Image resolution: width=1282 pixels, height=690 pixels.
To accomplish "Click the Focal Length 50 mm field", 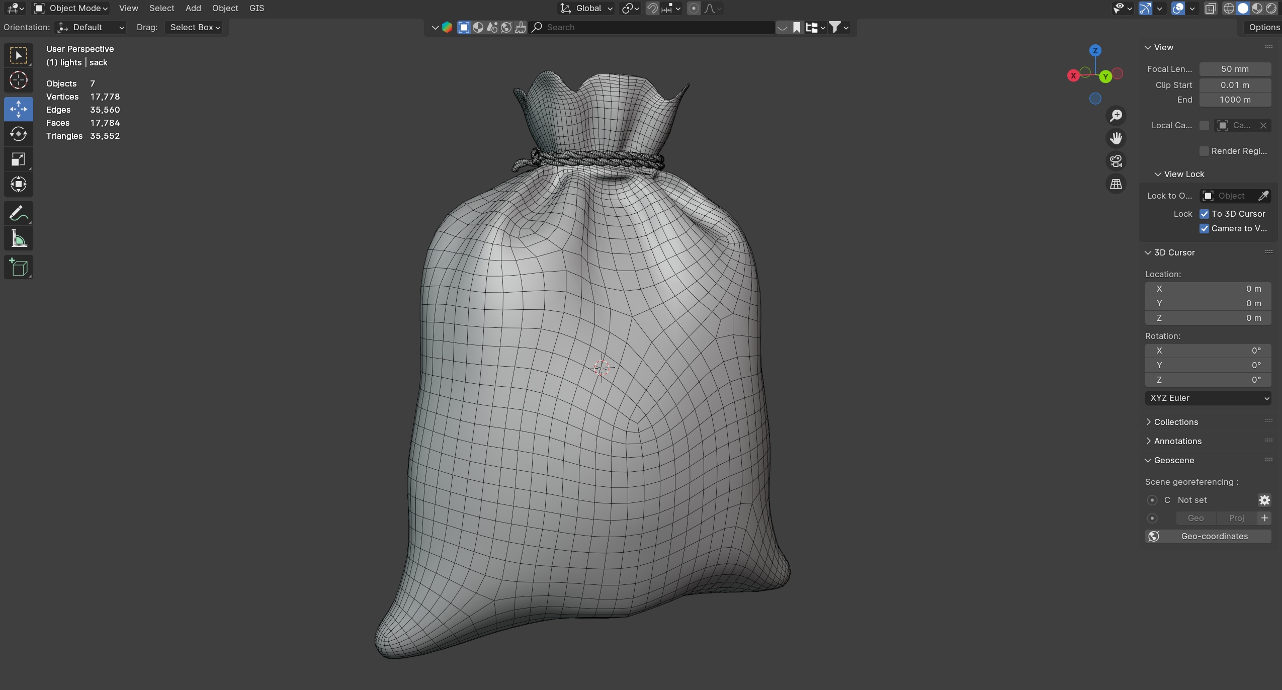I will coord(1235,69).
